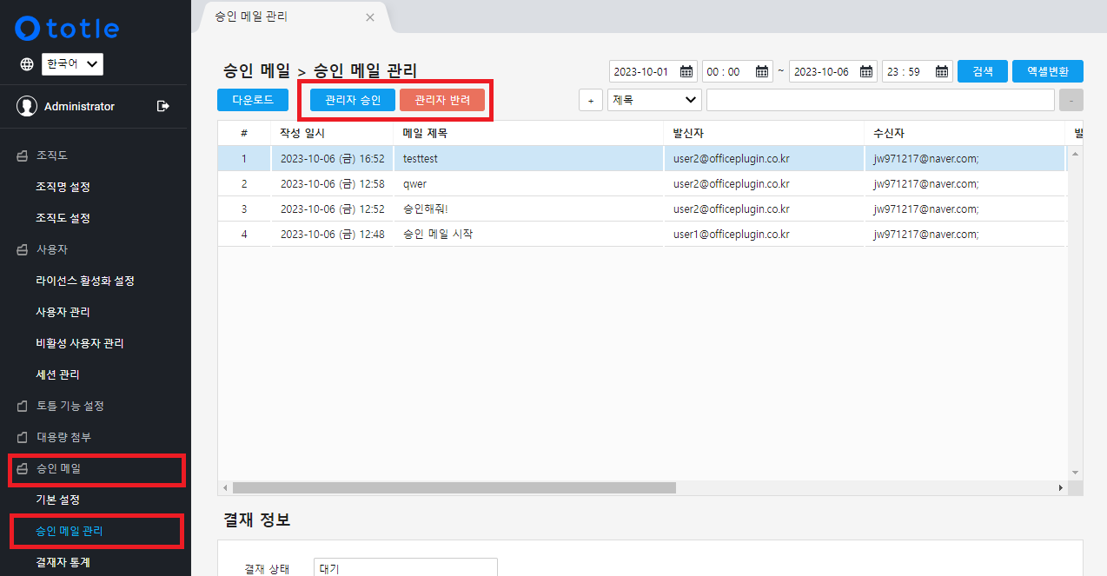The image size is (1107, 576).
Task: Click the globe language icon
Action: click(27, 64)
